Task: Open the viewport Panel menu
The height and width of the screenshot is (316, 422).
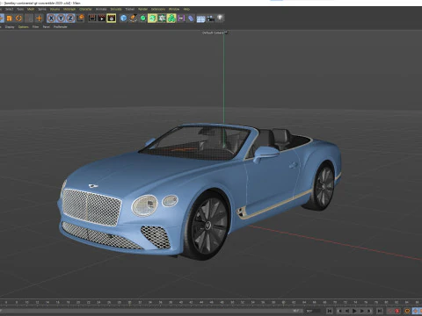Action: click(x=47, y=27)
